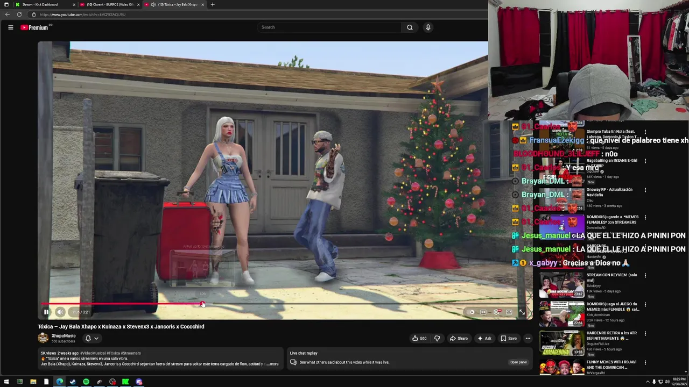Click the progress bar scrubber handle
This screenshot has width=689, height=387.
pyautogui.click(x=202, y=304)
